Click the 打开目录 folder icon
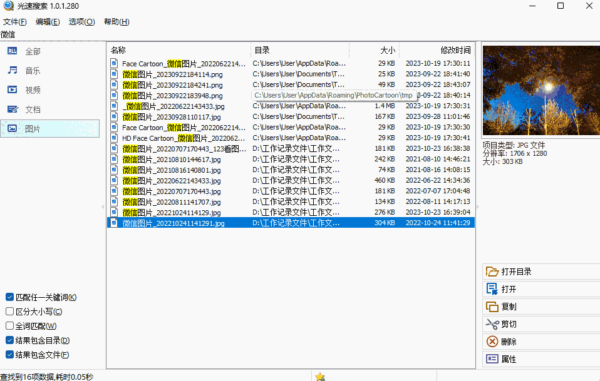 click(x=492, y=272)
